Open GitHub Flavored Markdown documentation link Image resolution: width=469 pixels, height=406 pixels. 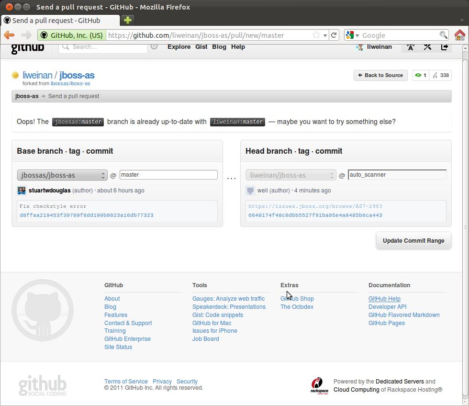coord(404,315)
